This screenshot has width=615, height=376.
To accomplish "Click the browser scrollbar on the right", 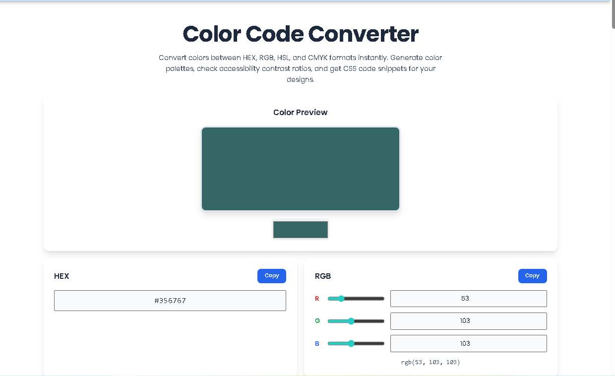I will (612, 15).
